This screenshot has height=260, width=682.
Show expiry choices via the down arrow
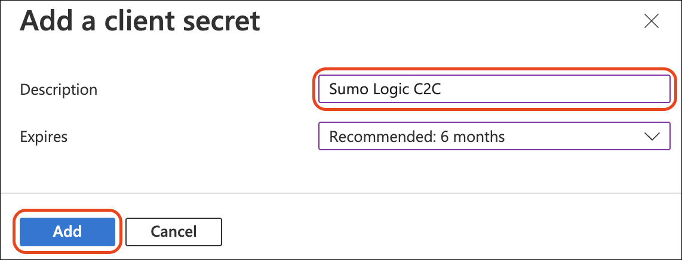[651, 137]
